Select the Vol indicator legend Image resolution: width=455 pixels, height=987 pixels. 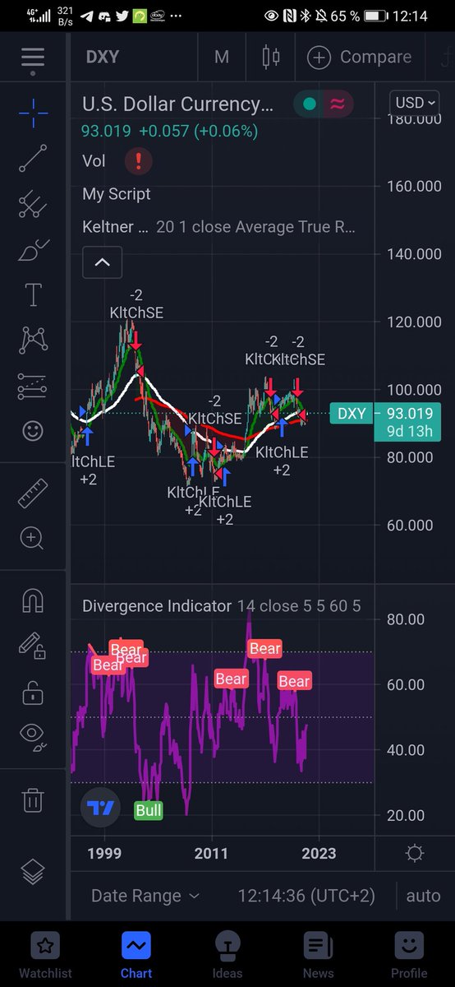pyautogui.click(x=94, y=160)
